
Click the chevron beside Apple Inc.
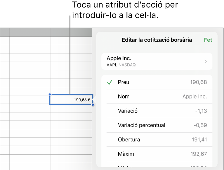tap(206, 61)
